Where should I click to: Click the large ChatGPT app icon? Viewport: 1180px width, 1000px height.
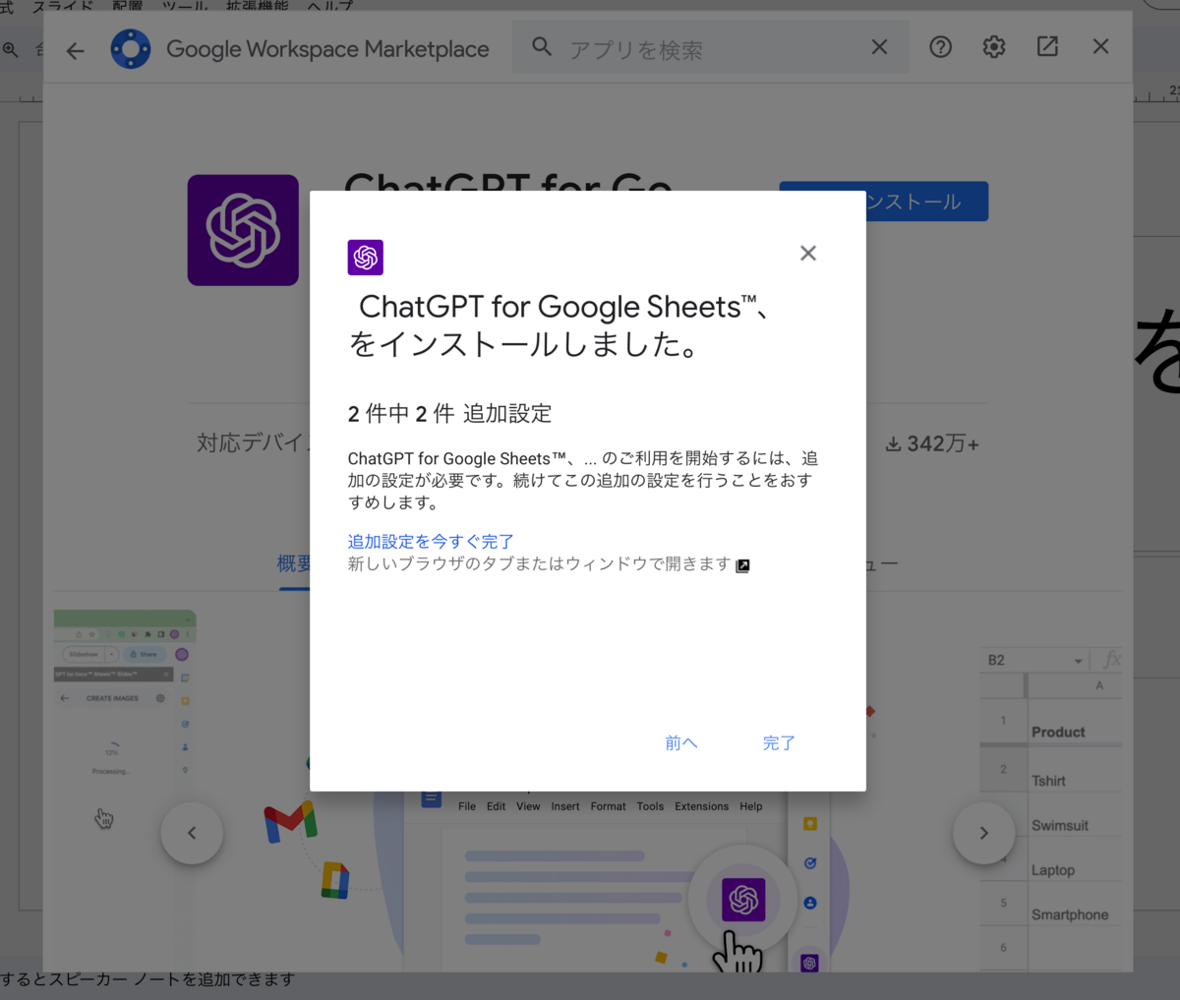click(x=243, y=230)
